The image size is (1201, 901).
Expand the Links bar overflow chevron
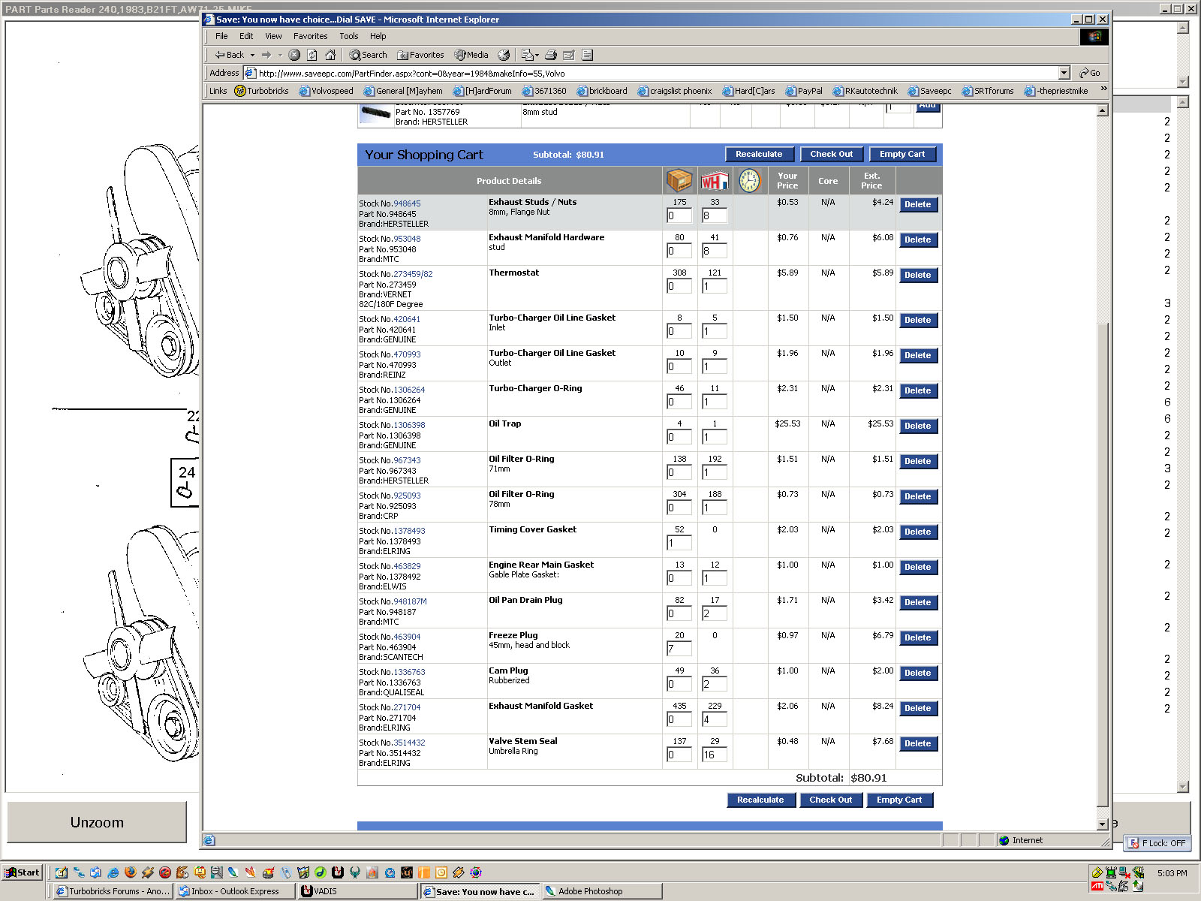pyautogui.click(x=1103, y=89)
